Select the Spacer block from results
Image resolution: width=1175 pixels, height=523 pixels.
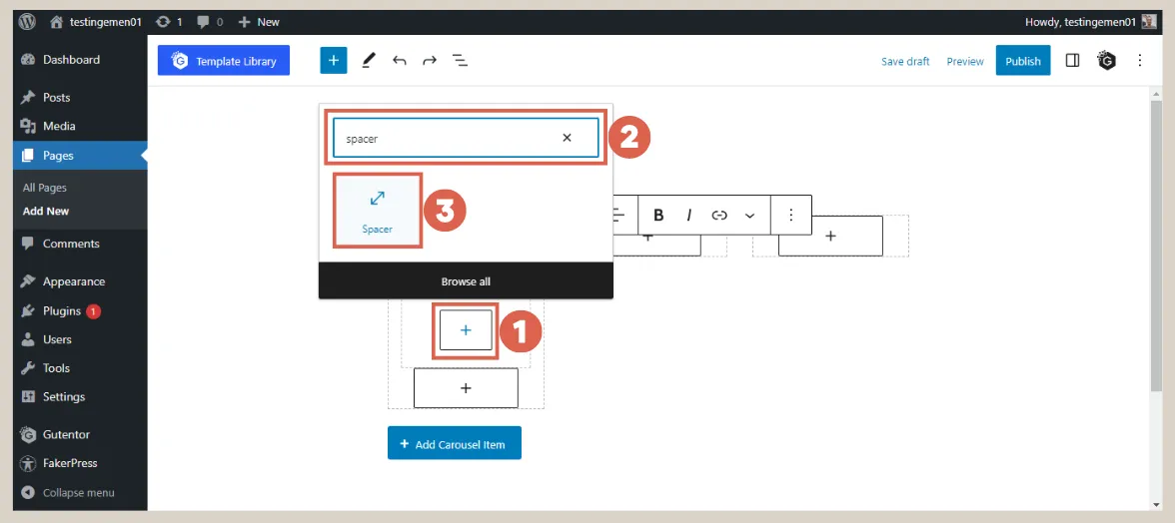377,211
